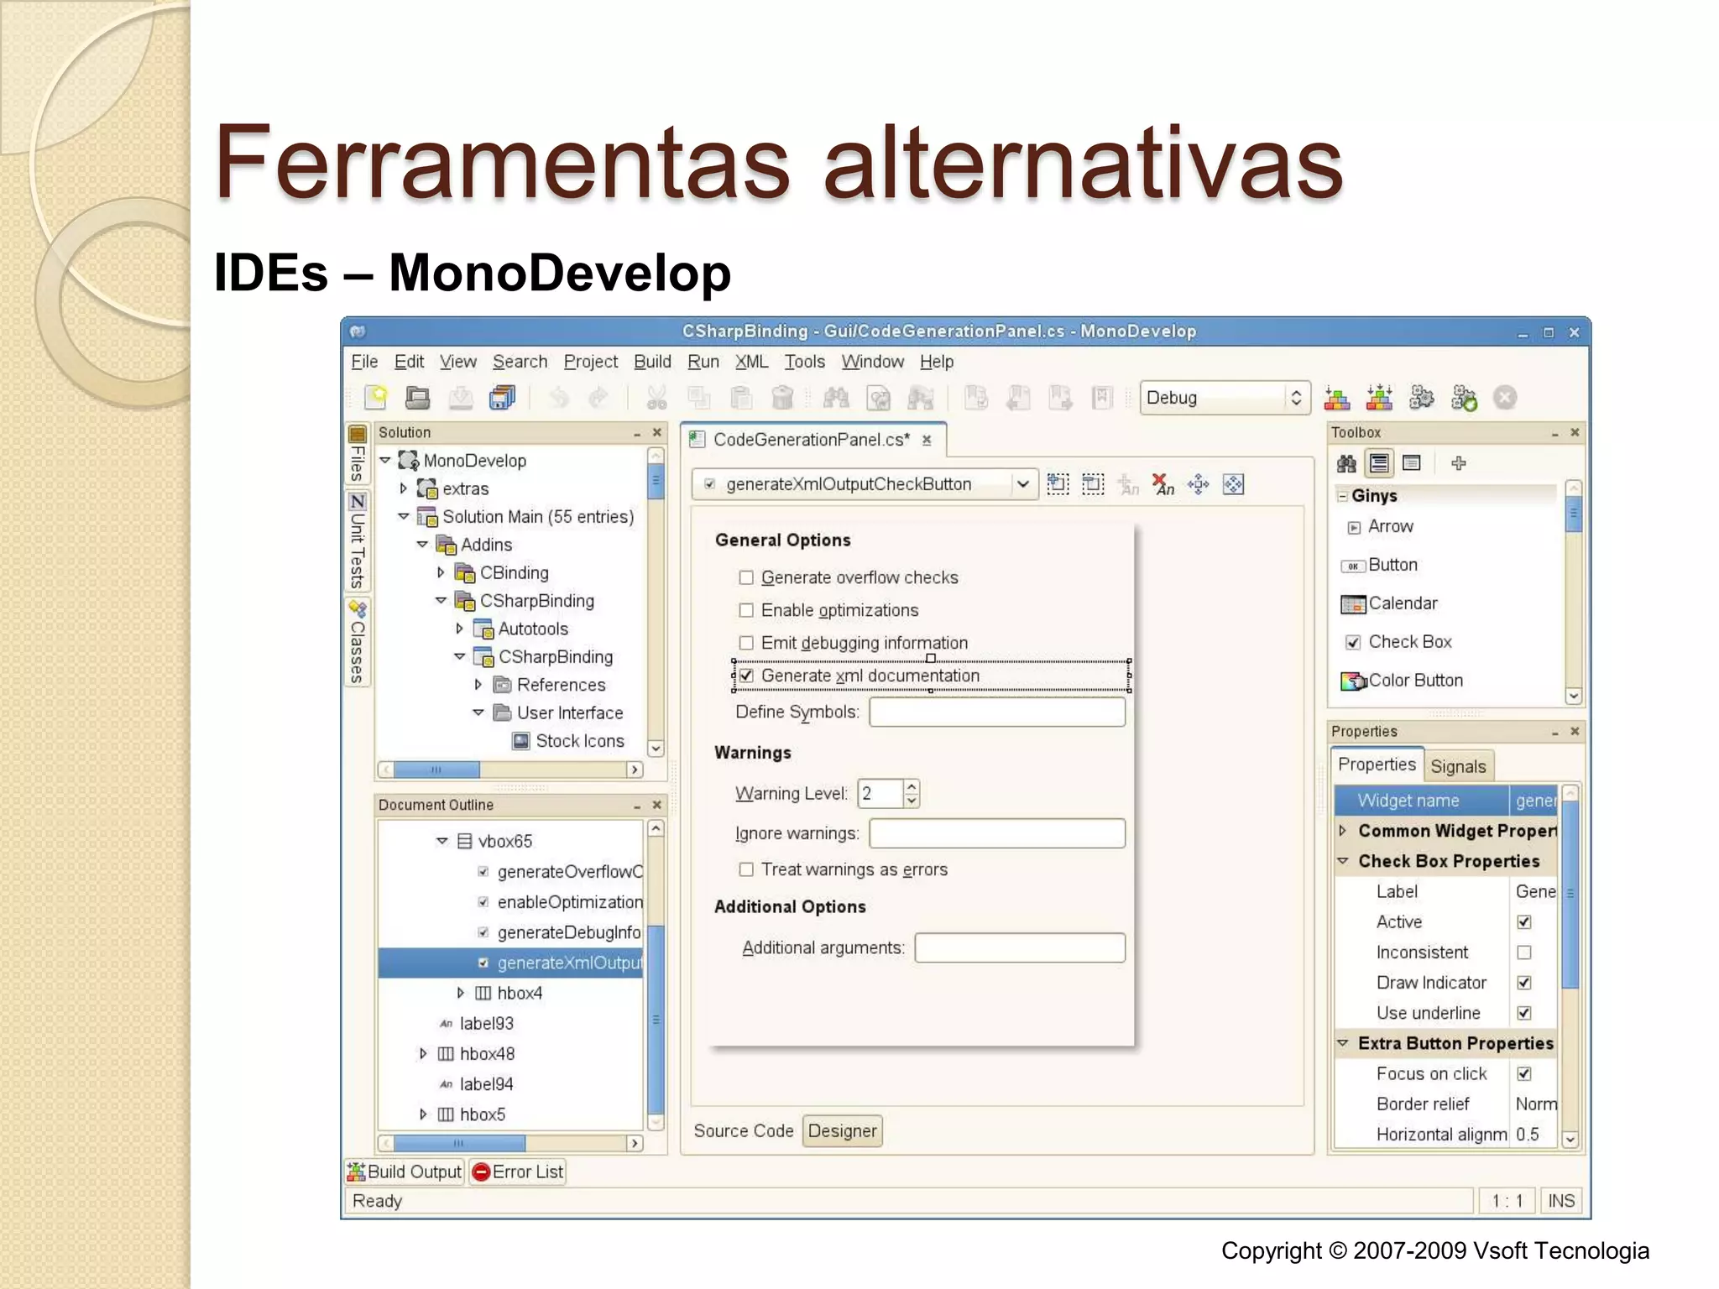The width and height of the screenshot is (1719, 1289).
Task: Click the Open File toolbar icon
Action: (x=417, y=397)
